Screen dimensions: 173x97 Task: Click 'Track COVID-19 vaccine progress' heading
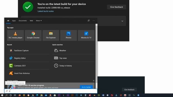[31, 85]
